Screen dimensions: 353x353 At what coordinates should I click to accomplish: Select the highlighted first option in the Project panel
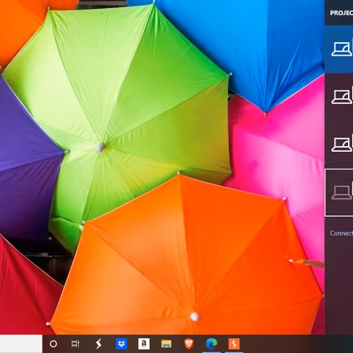click(x=339, y=49)
